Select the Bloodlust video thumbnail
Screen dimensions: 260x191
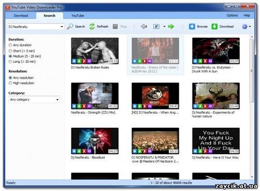tap(95, 141)
